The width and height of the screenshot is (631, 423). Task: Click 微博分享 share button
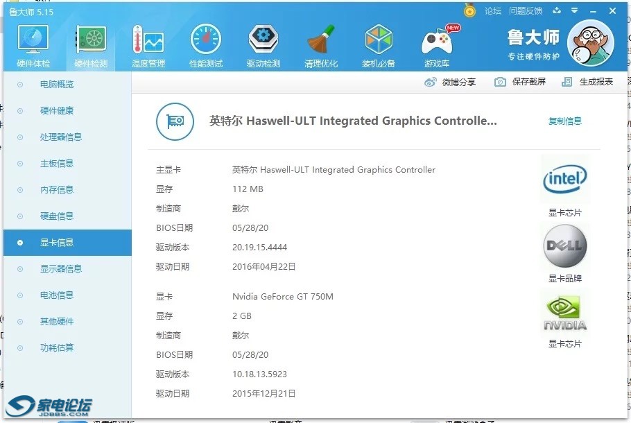[450, 82]
